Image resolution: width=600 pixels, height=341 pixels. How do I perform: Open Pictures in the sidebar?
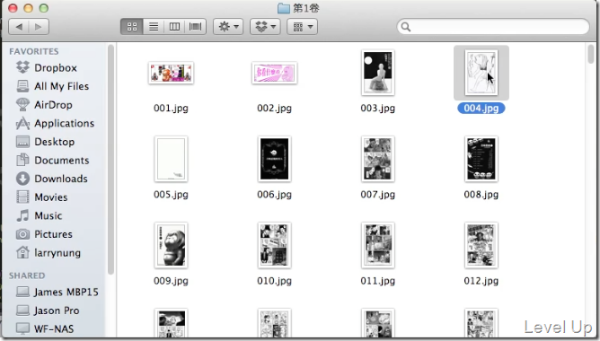pyautogui.click(x=44, y=234)
